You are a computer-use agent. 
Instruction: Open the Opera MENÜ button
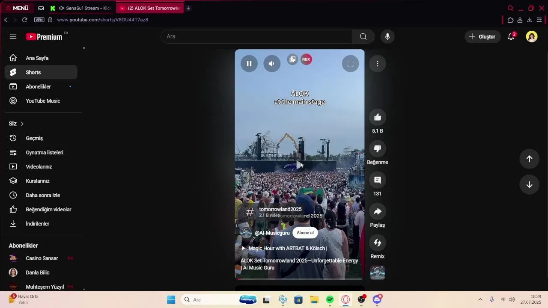click(x=17, y=8)
